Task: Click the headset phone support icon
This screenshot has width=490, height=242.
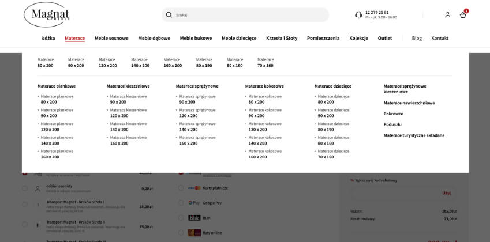Action: coord(358,15)
